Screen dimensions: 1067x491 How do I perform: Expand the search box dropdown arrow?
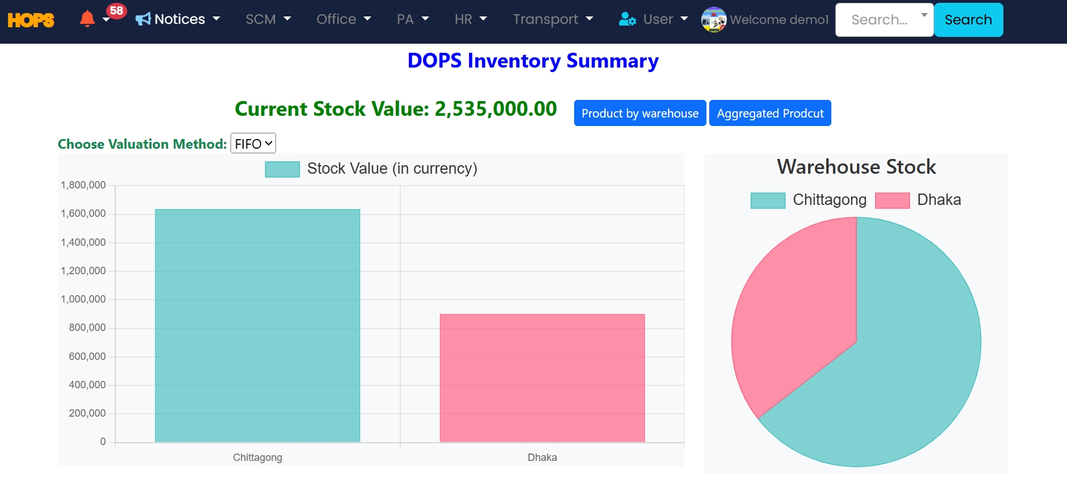(x=924, y=15)
